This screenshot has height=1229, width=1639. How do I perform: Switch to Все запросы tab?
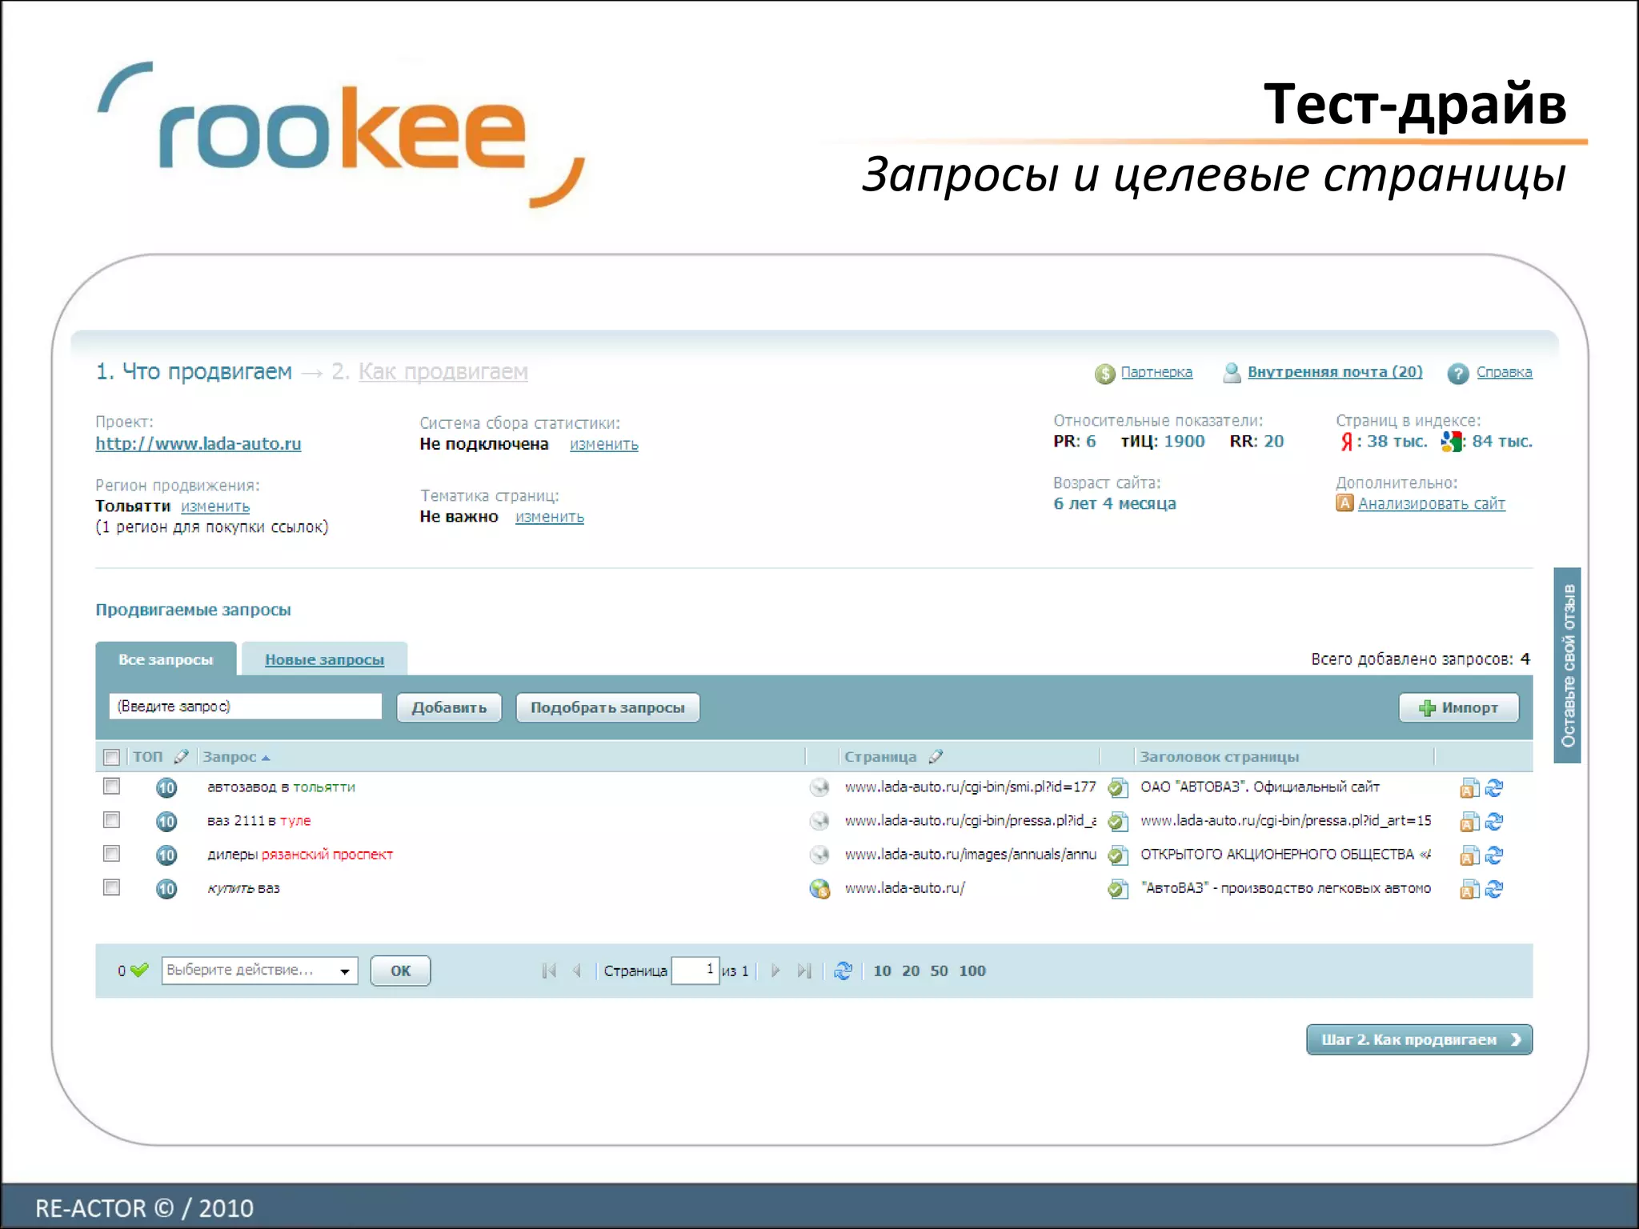(x=166, y=659)
